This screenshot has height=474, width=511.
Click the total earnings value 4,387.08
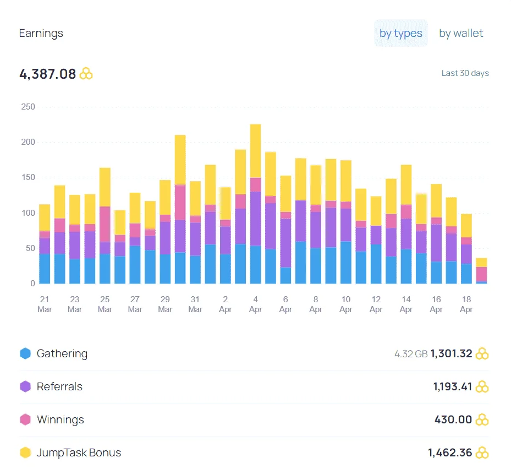point(48,74)
